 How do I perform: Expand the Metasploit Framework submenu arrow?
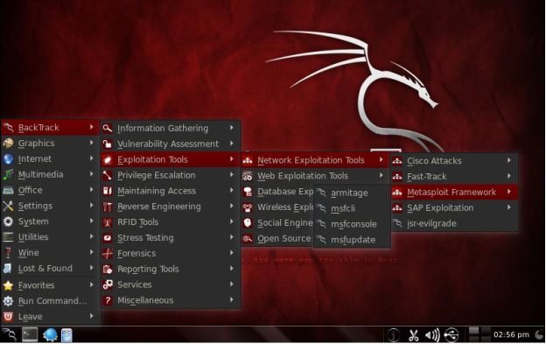coord(509,192)
